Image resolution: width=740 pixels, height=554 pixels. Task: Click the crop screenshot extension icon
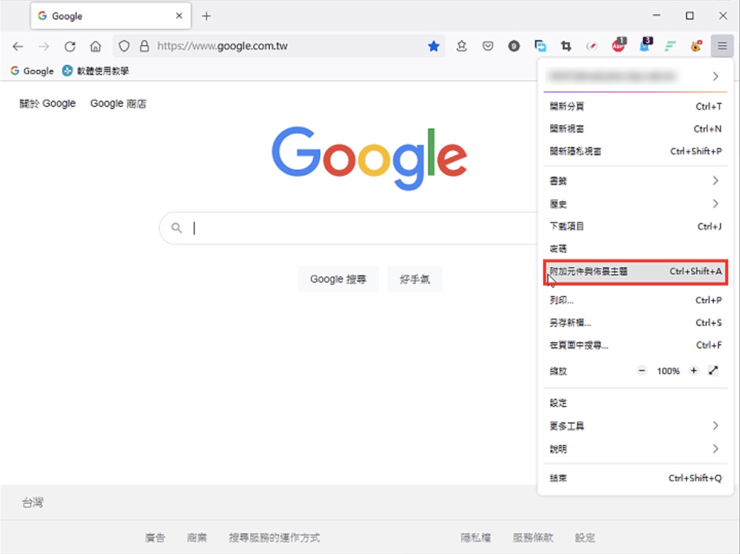click(x=566, y=46)
